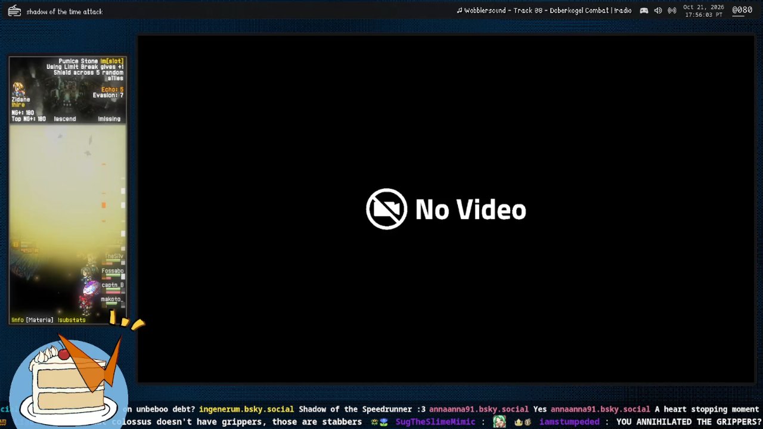
Task: Click the !missing command label
Action: click(109, 119)
